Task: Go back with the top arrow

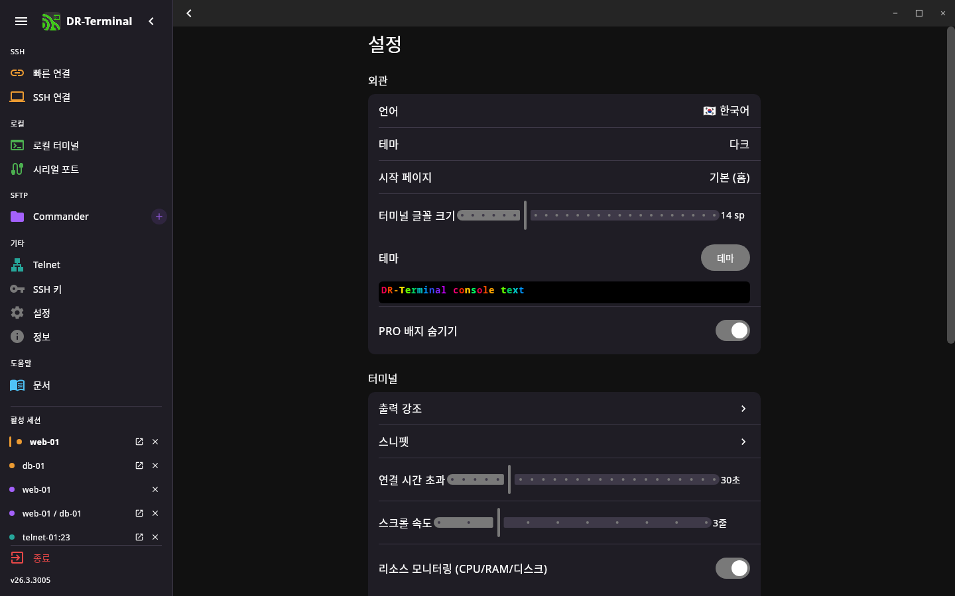Action: click(189, 13)
